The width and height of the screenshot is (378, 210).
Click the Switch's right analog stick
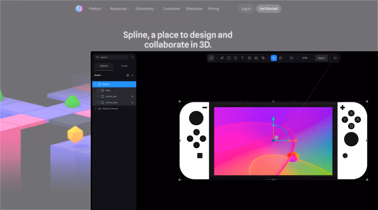[x=351, y=139]
